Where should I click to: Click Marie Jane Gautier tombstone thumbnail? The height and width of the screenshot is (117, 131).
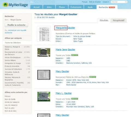tap(44, 53)
